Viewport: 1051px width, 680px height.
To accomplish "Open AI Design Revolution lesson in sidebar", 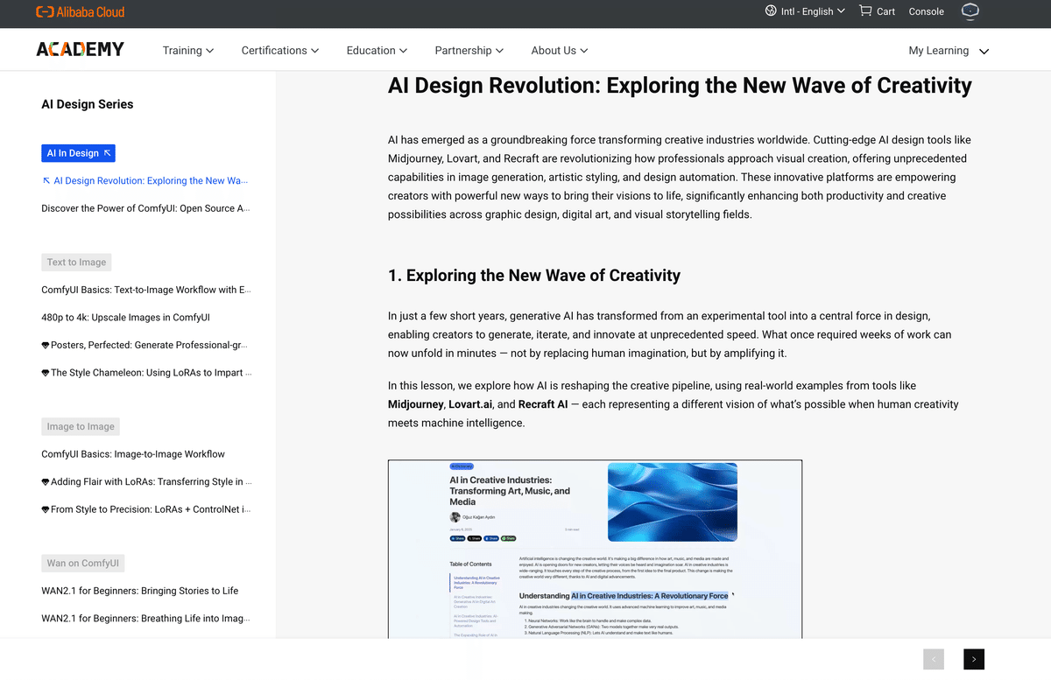I will click(151, 181).
